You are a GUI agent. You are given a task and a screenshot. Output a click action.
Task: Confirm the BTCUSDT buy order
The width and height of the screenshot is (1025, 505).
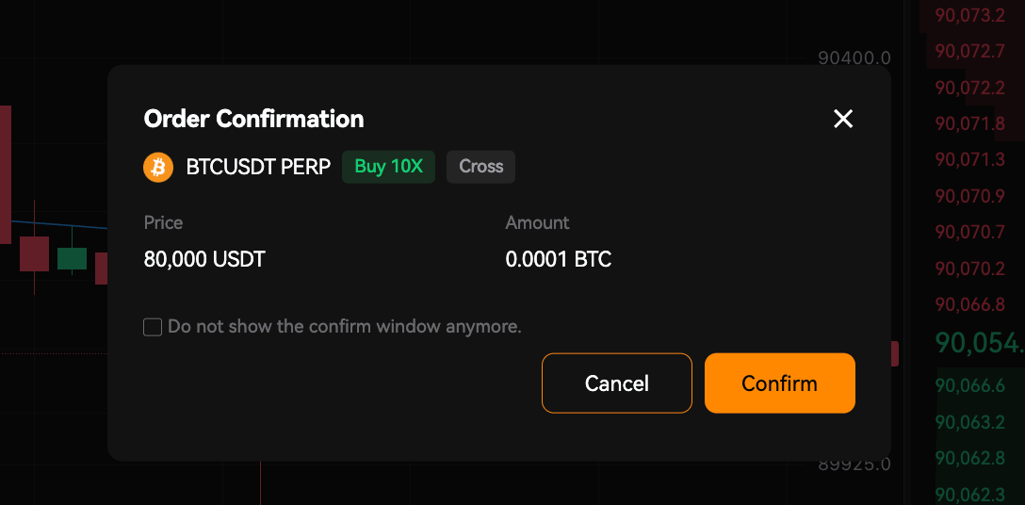pos(780,383)
